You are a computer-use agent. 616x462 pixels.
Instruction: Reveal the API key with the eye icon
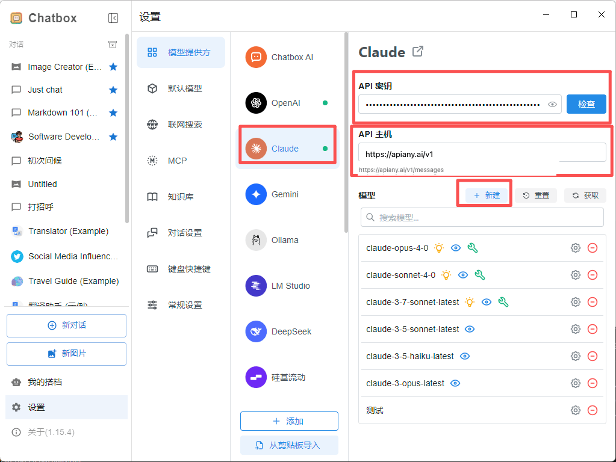click(552, 105)
